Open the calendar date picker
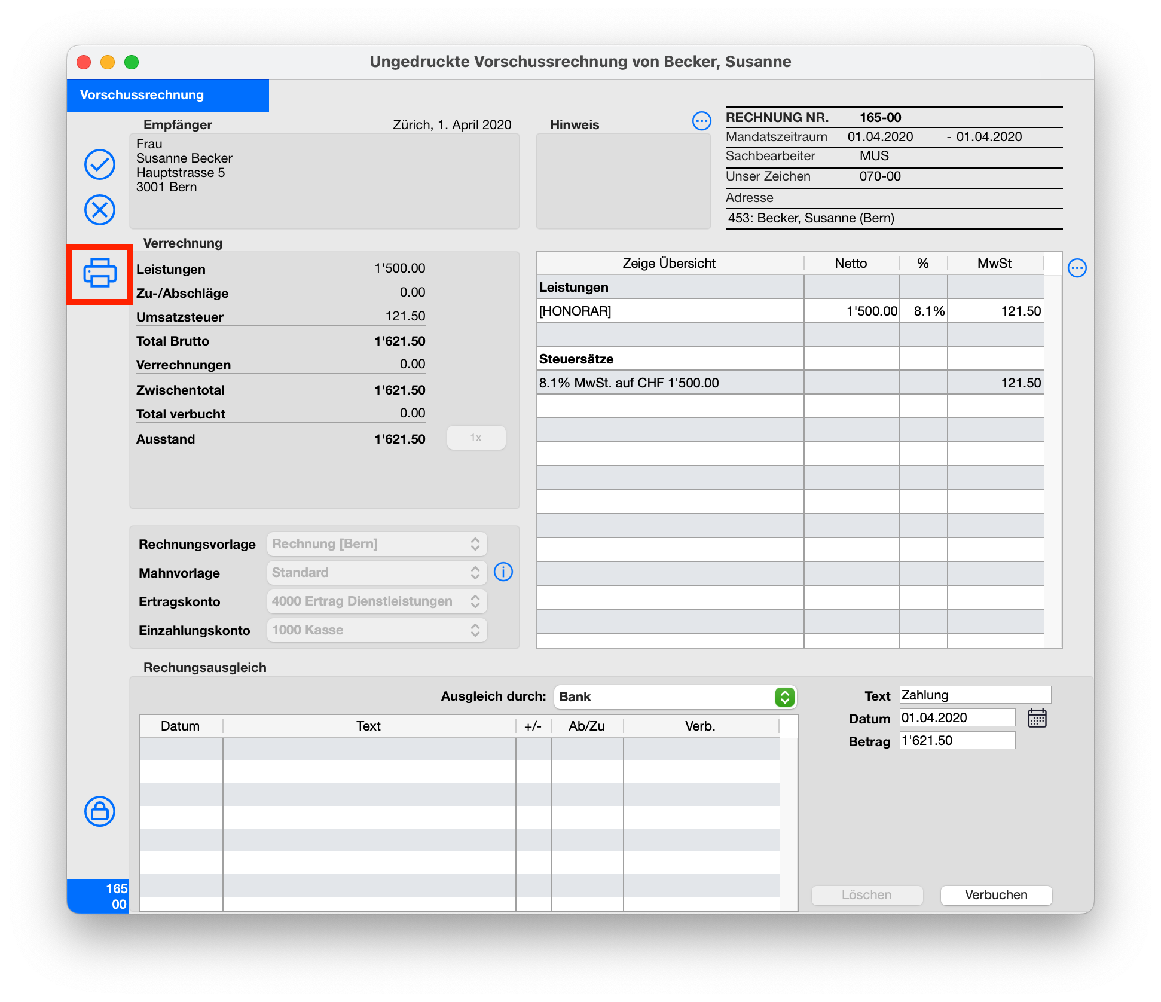Viewport: 1161px width, 1002px height. click(1037, 718)
